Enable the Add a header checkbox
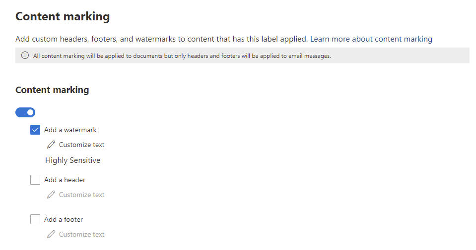 click(x=35, y=180)
